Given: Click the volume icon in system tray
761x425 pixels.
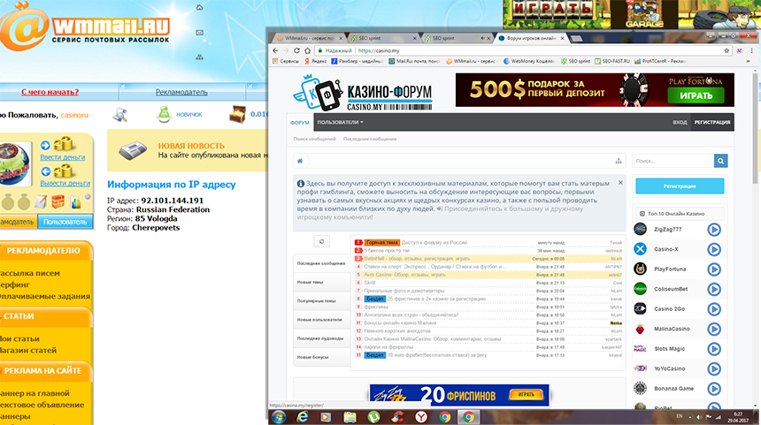Looking at the screenshot, I should pyautogui.click(x=699, y=417).
